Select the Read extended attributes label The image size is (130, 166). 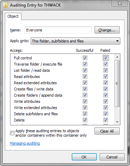(35, 83)
